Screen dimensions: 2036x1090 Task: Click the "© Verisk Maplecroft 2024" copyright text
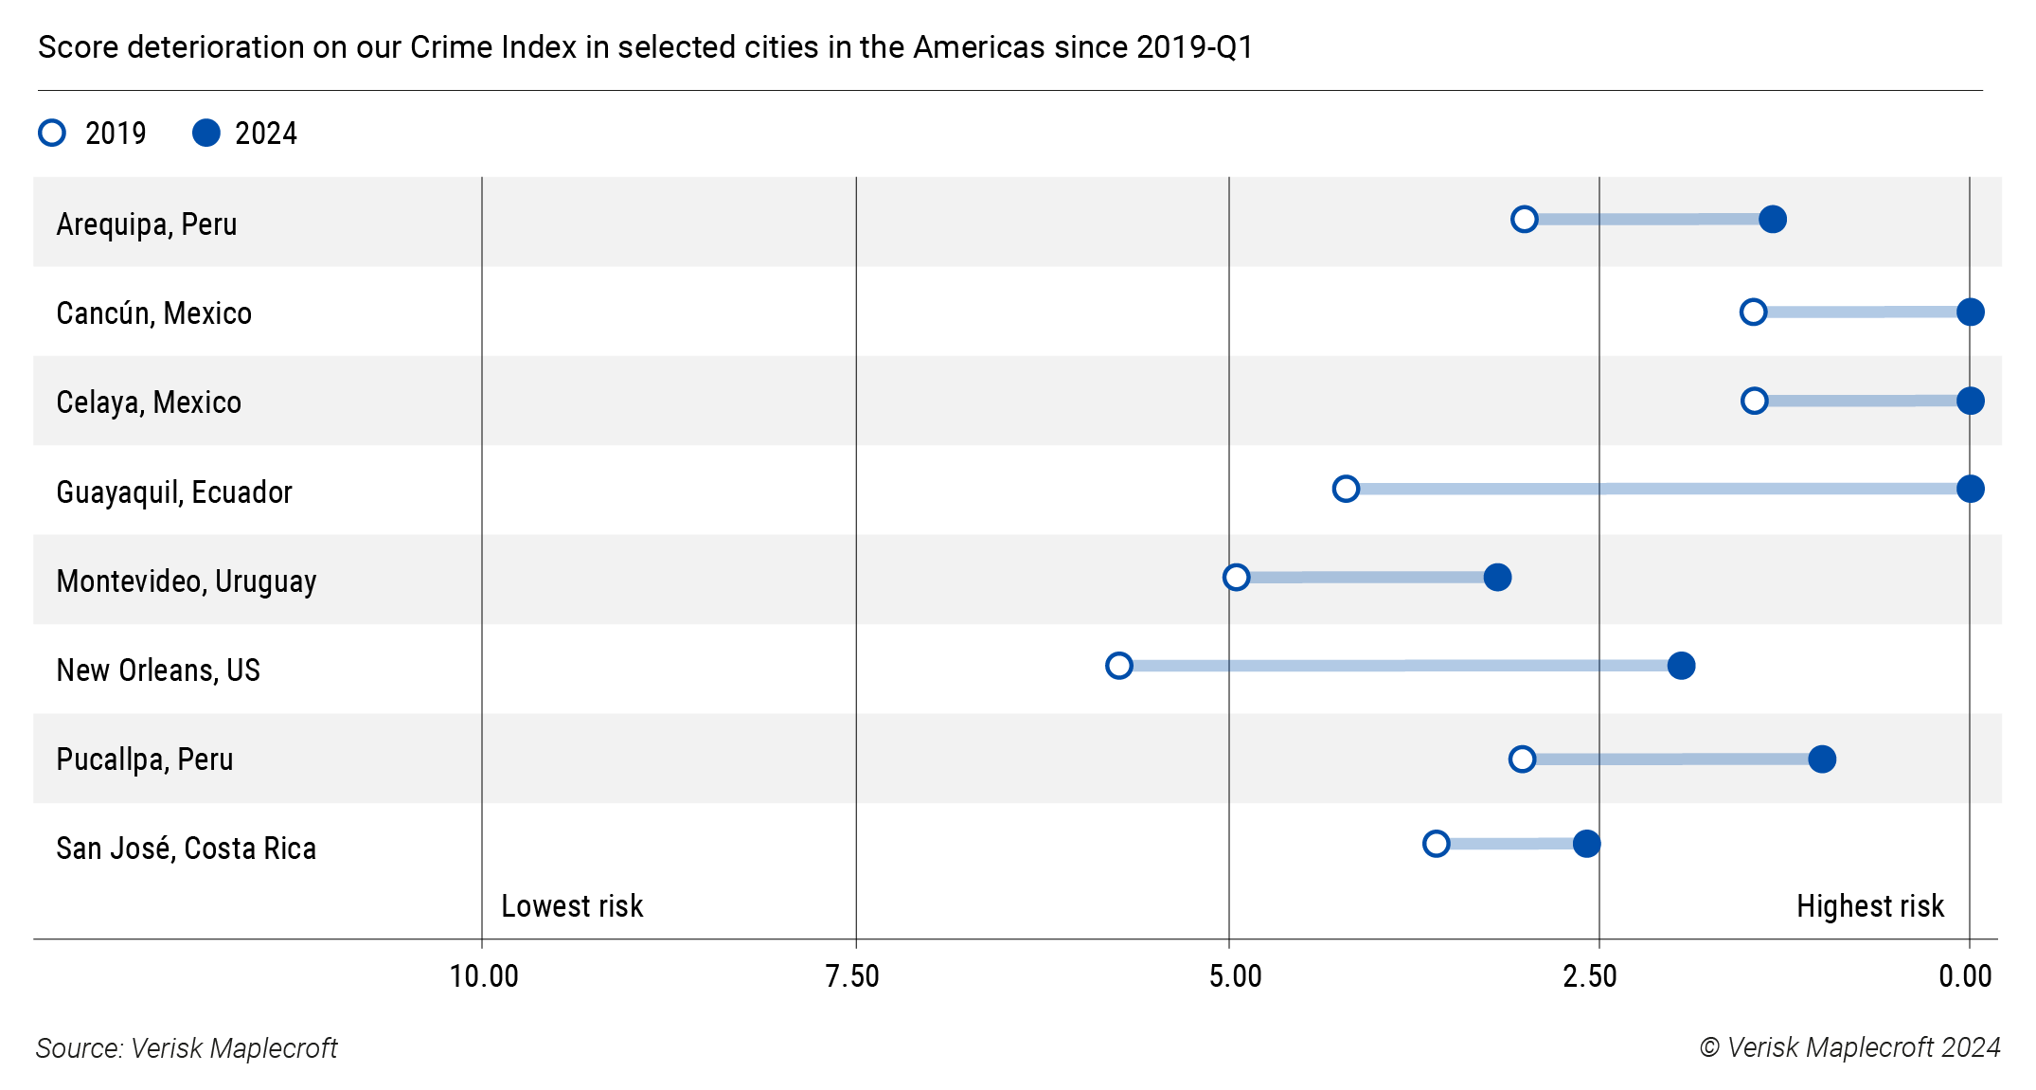pyautogui.click(x=1849, y=1047)
